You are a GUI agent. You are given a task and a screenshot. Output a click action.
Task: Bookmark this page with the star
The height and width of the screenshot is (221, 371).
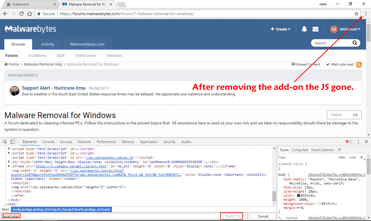pos(356,14)
